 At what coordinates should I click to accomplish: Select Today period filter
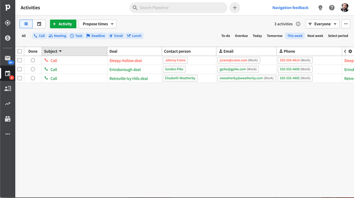pos(257,36)
